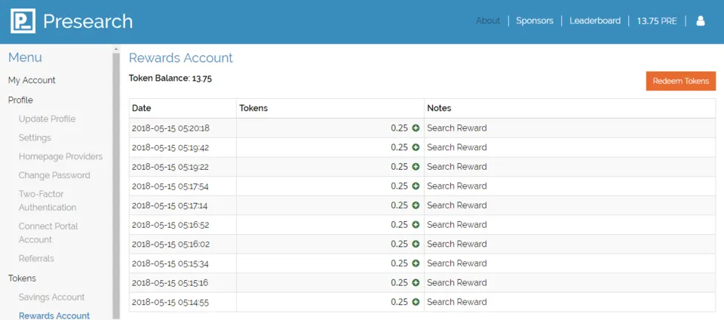Click Search Reward note in 05:14:55 row

457,302
